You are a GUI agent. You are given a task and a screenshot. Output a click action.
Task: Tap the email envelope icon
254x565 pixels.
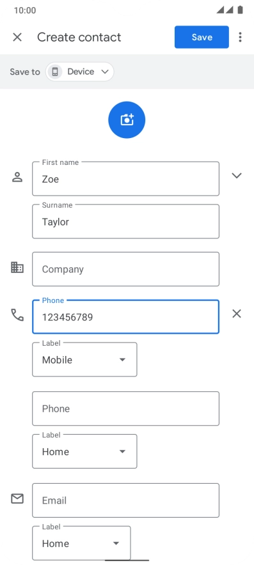[x=17, y=499]
